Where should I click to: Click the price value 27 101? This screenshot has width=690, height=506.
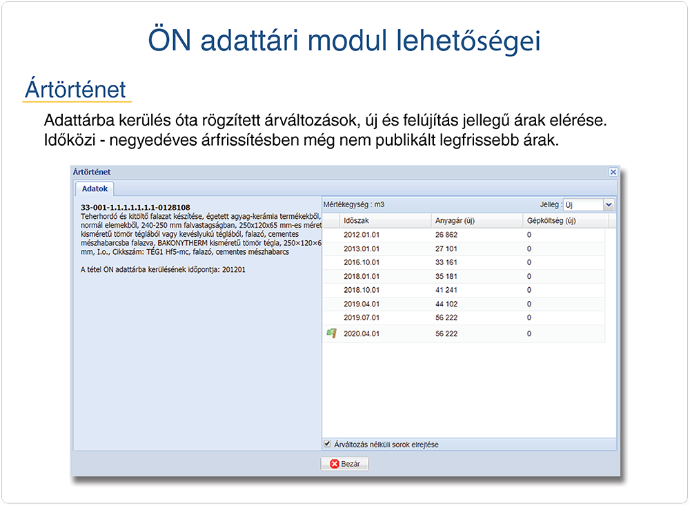point(446,249)
